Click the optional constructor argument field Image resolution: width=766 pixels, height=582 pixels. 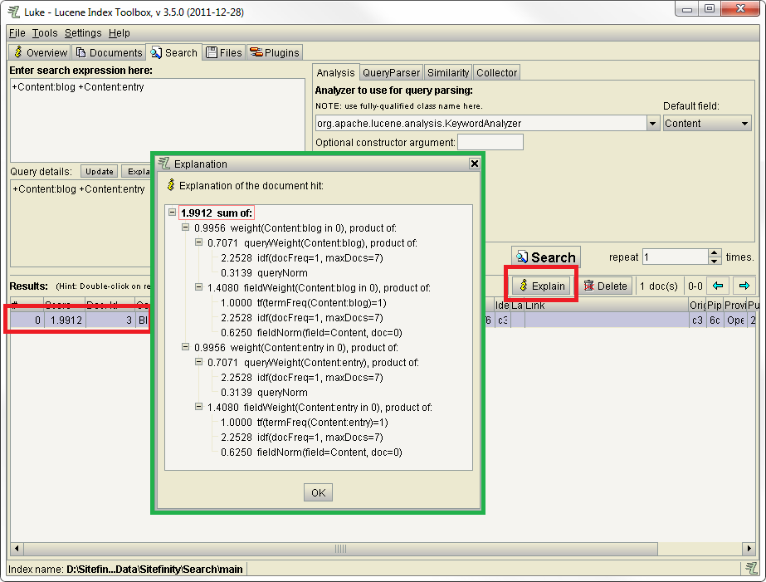pos(490,142)
